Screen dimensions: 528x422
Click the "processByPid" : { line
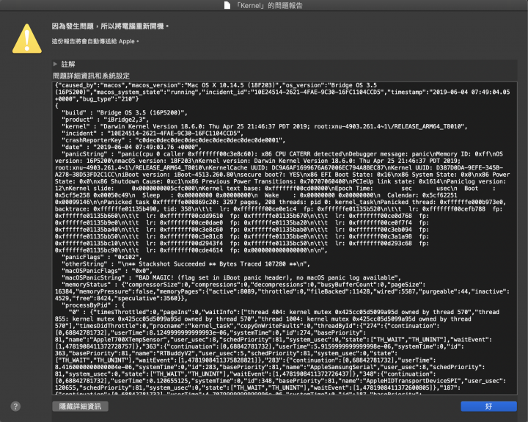pos(93,305)
